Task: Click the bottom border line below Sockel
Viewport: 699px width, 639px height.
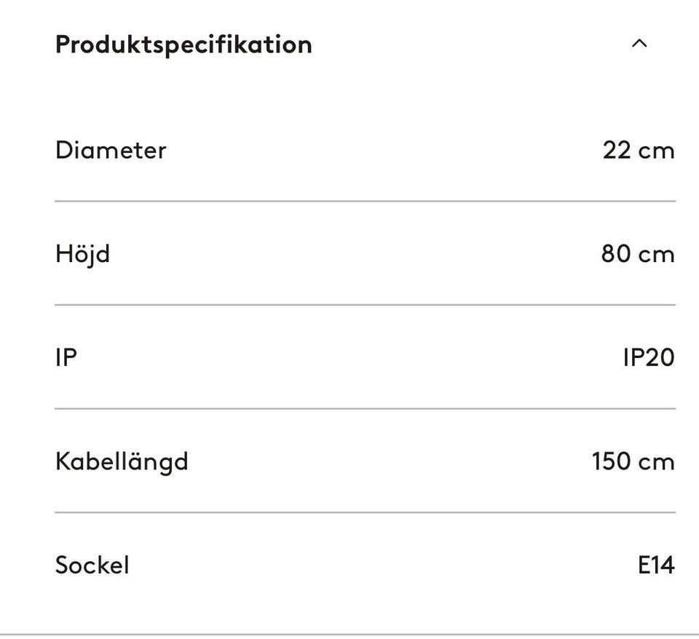Action: (x=349, y=635)
